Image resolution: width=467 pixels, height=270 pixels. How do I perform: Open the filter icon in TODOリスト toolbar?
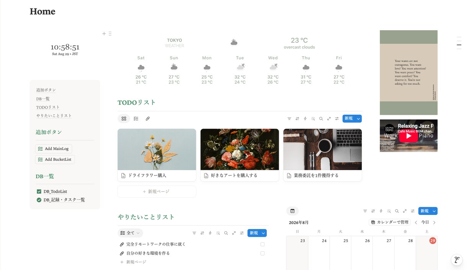pyautogui.click(x=289, y=119)
